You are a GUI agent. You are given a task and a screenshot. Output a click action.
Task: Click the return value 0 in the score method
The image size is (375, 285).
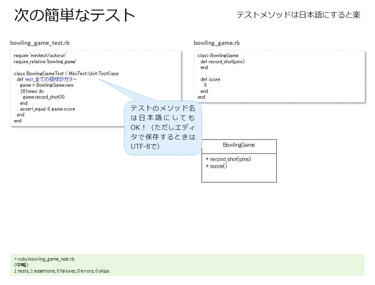[205, 85]
